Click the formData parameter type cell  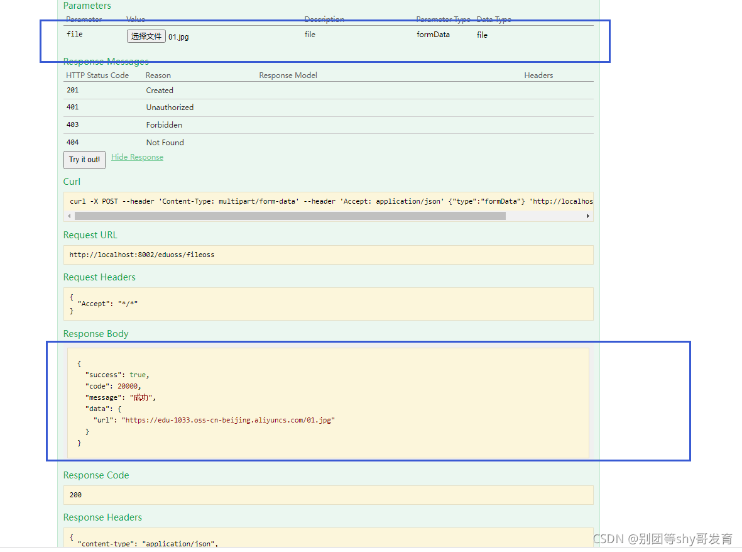[433, 35]
